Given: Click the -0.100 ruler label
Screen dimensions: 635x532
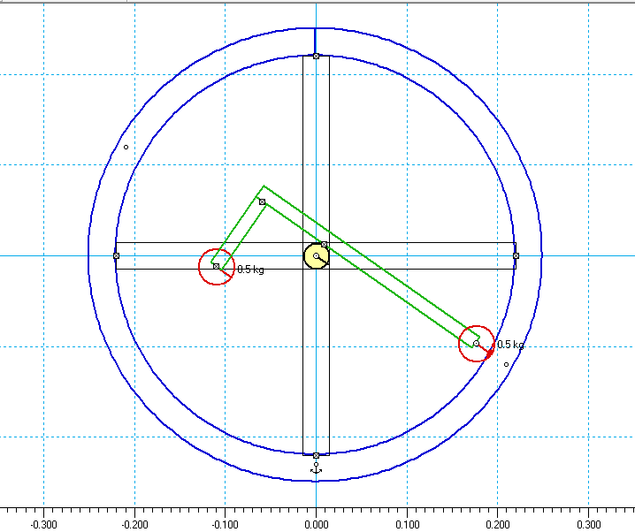Looking at the screenshot, I should 226,525.
